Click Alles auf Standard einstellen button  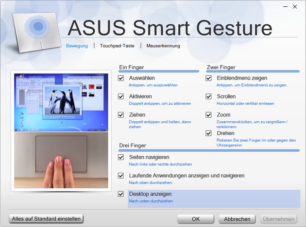[x=46, y=219]
